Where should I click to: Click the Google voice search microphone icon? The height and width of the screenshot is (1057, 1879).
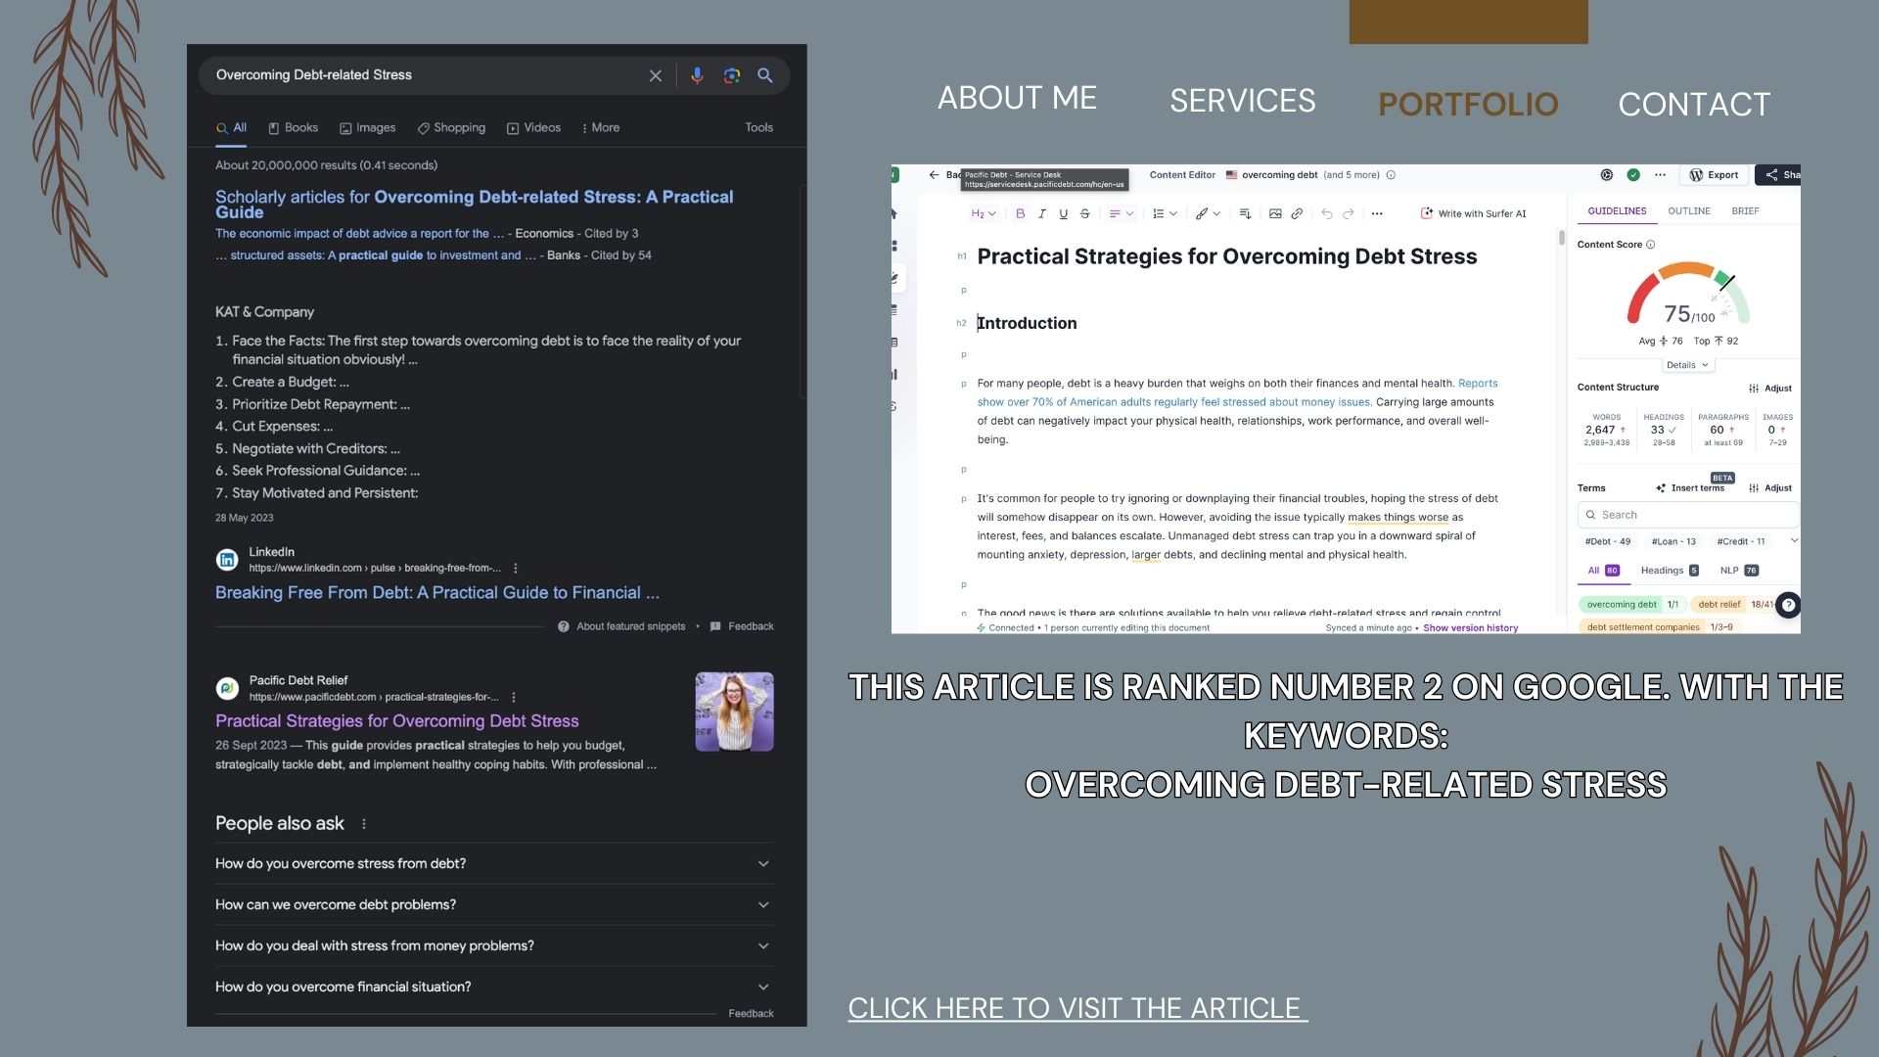click(697, 75)
